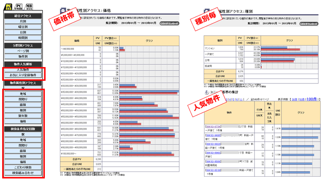Open お気に入り登録物件 report
The width and height of the screenshot is (323, 181).
coord(23,75)
